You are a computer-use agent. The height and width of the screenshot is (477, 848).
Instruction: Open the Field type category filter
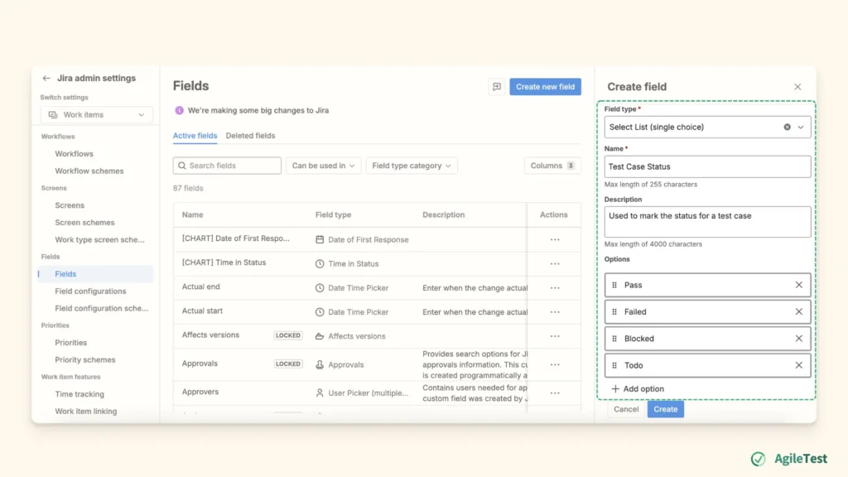pyautogui.click(x=412, y=166)
